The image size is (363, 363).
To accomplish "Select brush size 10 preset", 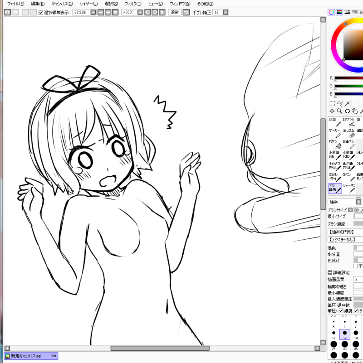I will click(334, 334).
